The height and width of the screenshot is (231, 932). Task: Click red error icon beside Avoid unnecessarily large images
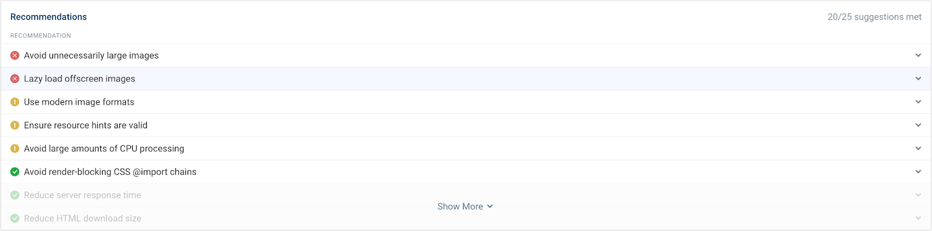15,56
